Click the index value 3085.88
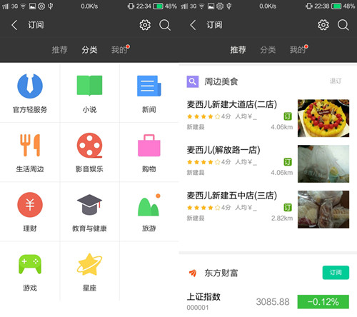The width and height of the screenshot is (357, 317). 273,302
